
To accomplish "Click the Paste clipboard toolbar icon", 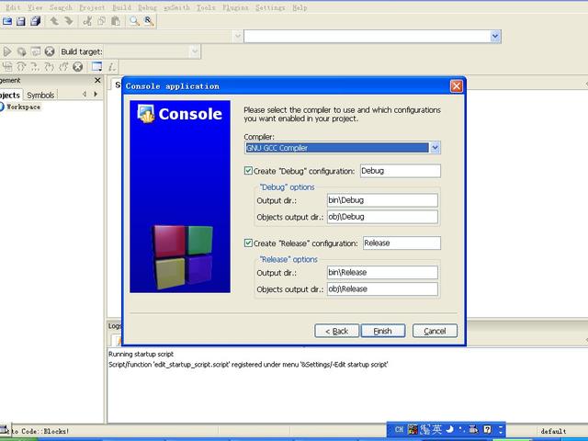I will tap(116, 21).
